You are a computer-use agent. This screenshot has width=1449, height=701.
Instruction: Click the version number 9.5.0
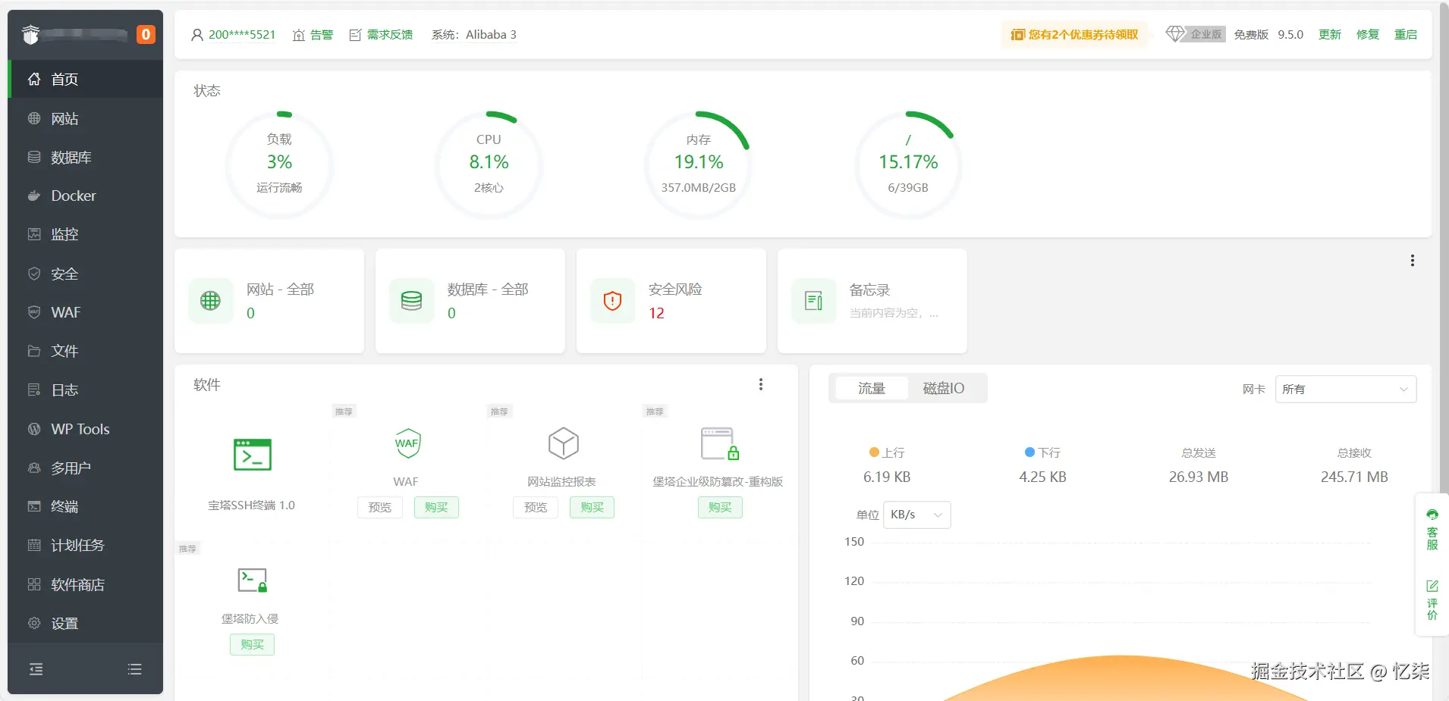(x=1290, y=35)
